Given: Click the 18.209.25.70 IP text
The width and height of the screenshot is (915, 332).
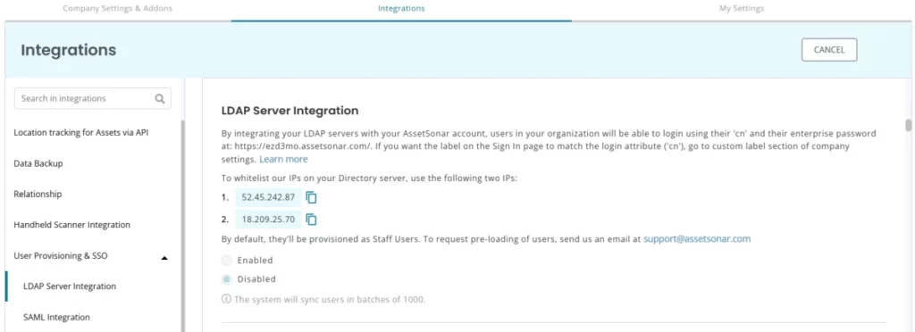Looking at the screenshot, I should pos(268,220).
